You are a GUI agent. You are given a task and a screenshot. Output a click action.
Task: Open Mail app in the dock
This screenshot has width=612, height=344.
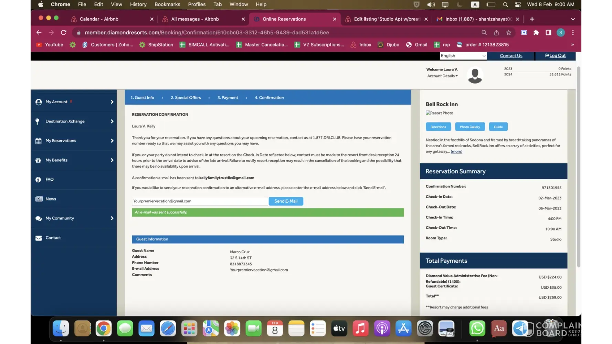pyautogui.click(x=146, y=329)
